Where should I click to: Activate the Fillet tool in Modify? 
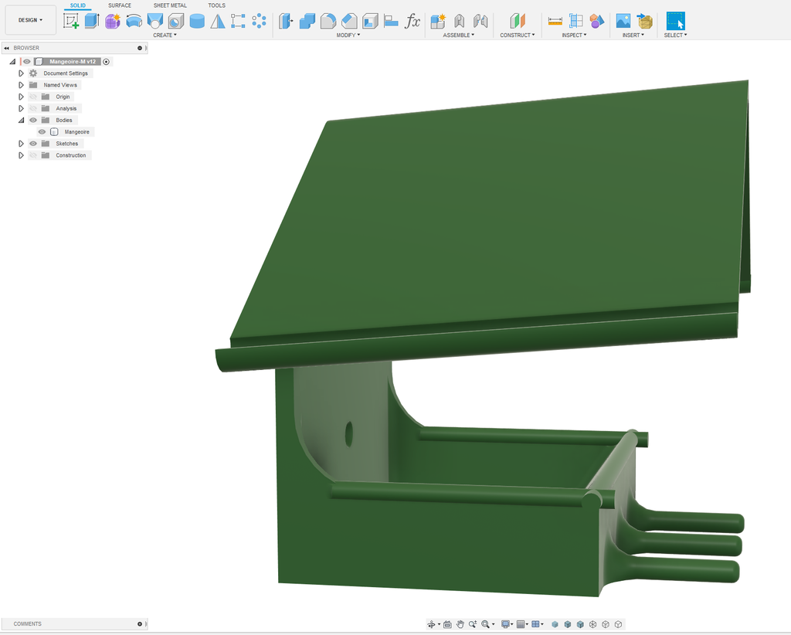coord(328,21)
